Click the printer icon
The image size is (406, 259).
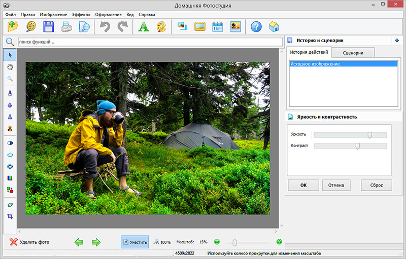coord(66,27)
